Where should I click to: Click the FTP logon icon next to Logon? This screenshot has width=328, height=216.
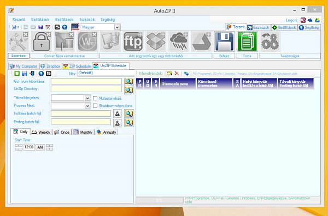[303, 20]
